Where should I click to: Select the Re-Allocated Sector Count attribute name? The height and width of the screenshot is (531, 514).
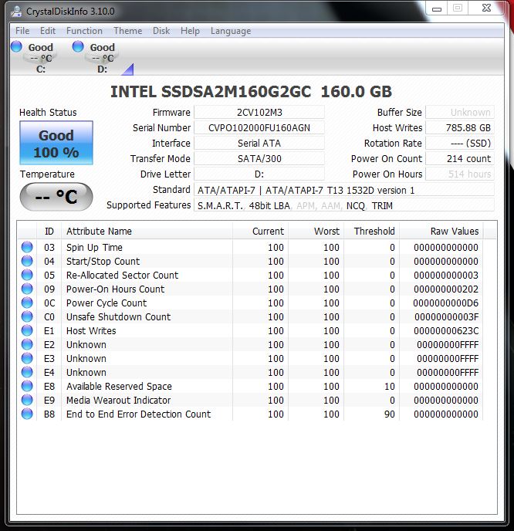122,276
